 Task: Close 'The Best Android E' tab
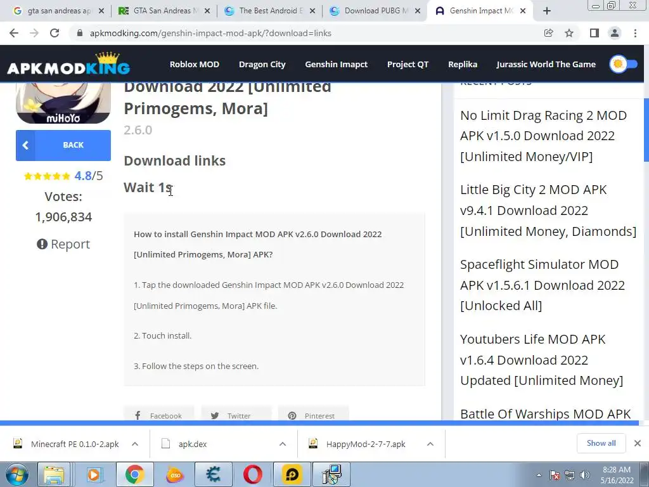(x=312, y=11)
